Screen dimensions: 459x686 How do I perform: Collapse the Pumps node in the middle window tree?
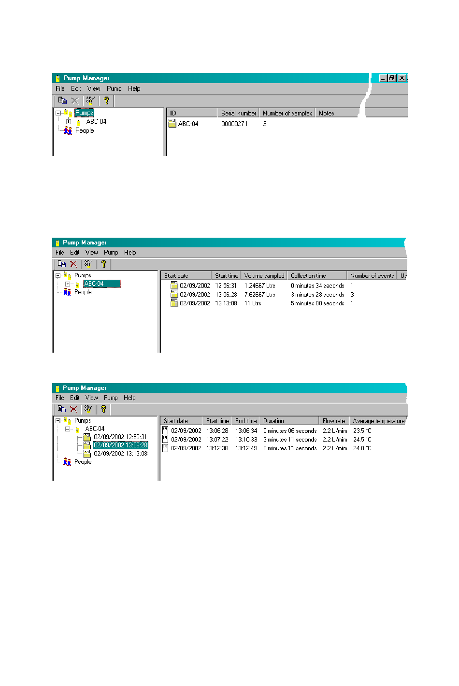pos(58,275)
